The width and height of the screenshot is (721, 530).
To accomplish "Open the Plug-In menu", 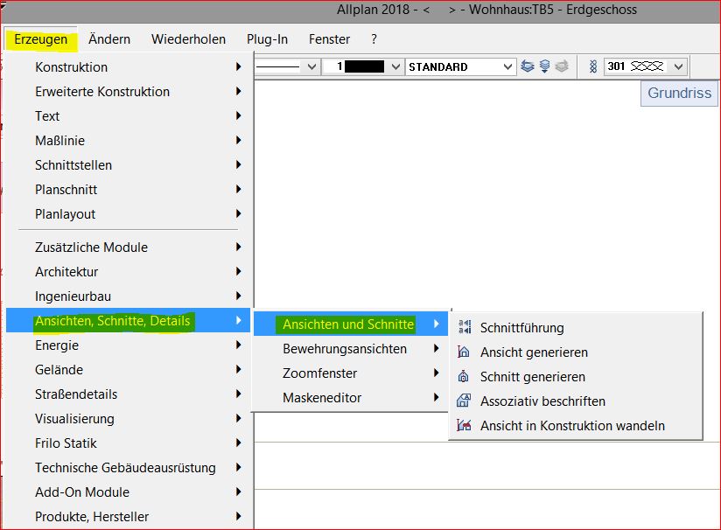I will 267,39.
